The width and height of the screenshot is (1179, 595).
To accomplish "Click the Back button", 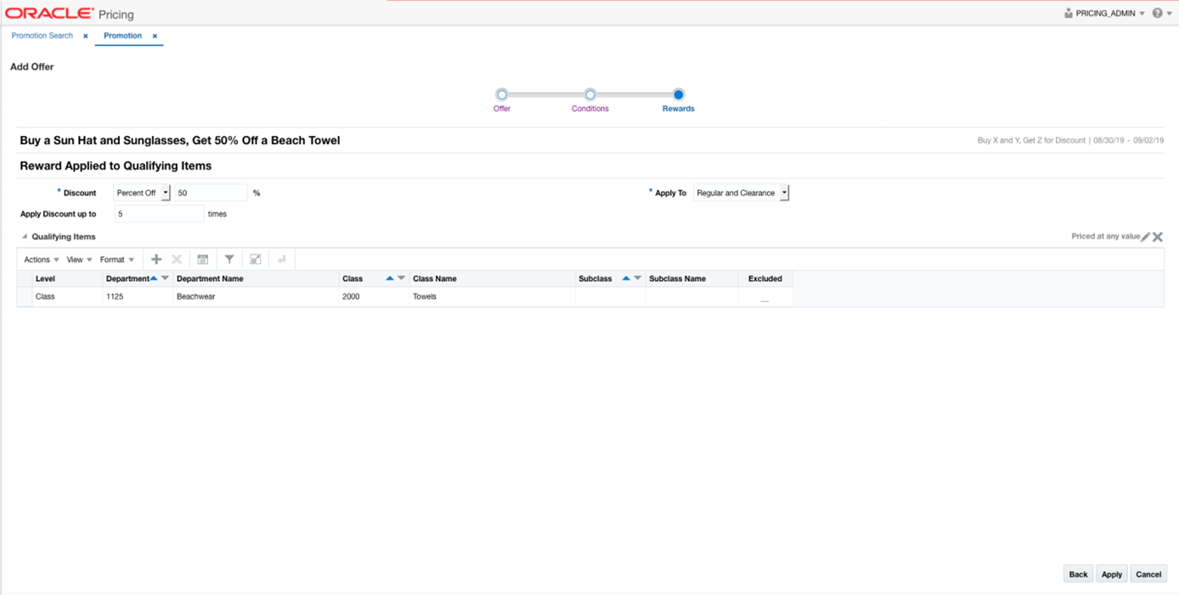I will (x=1078, y=574).
